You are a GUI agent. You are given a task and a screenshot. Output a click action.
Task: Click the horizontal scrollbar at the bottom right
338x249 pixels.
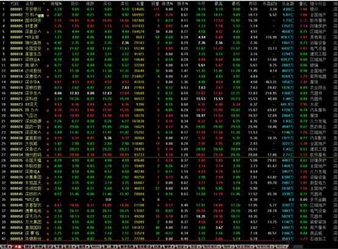[298, 247]
